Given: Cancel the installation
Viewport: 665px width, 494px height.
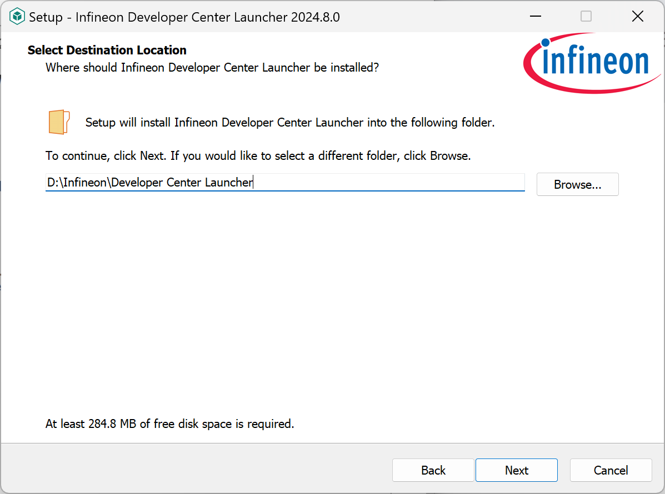Looking at the screenshot, I should coord(611,470).
